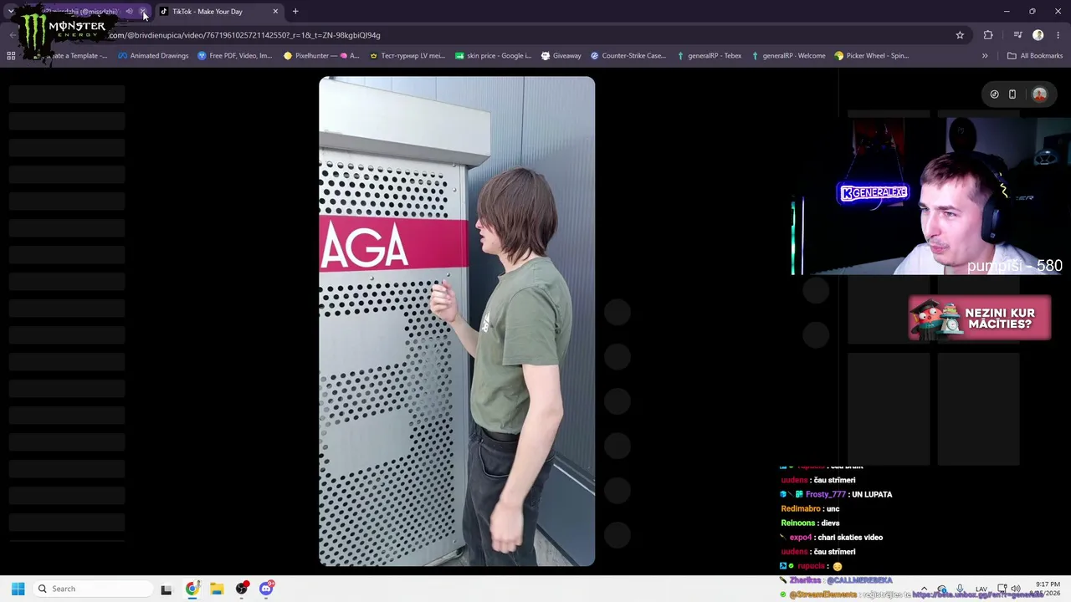Open the All Bookmarks folder

pos(1035,56)
